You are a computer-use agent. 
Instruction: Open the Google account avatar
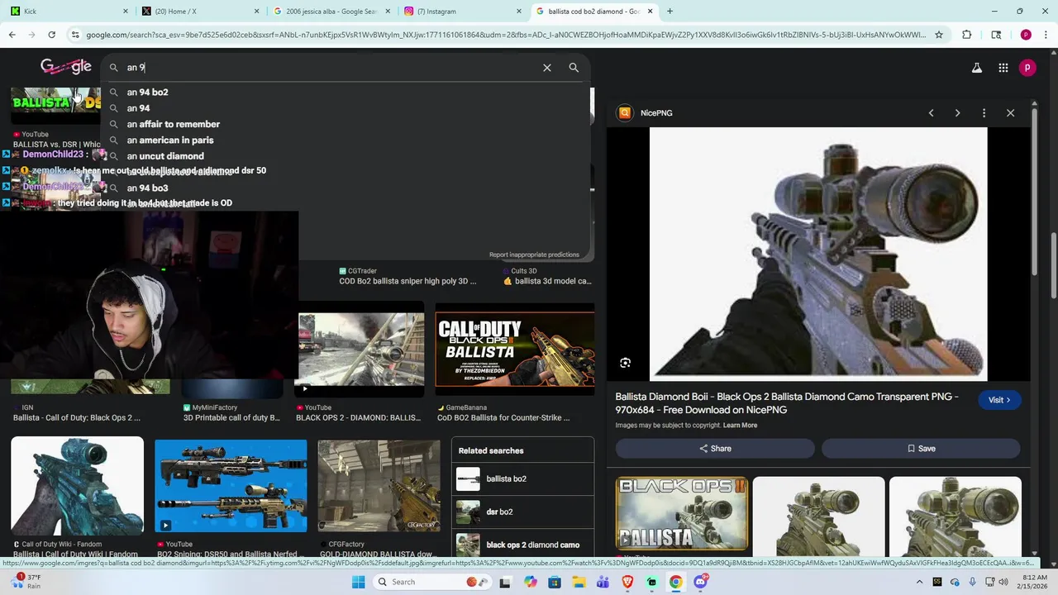click(1027, 68)
